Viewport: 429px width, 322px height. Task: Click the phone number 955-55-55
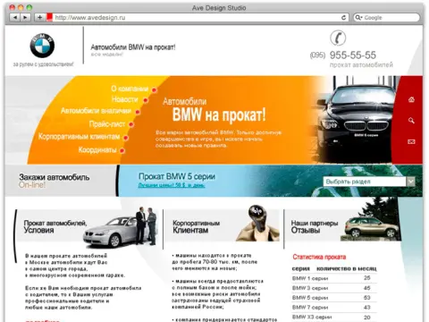353,55
